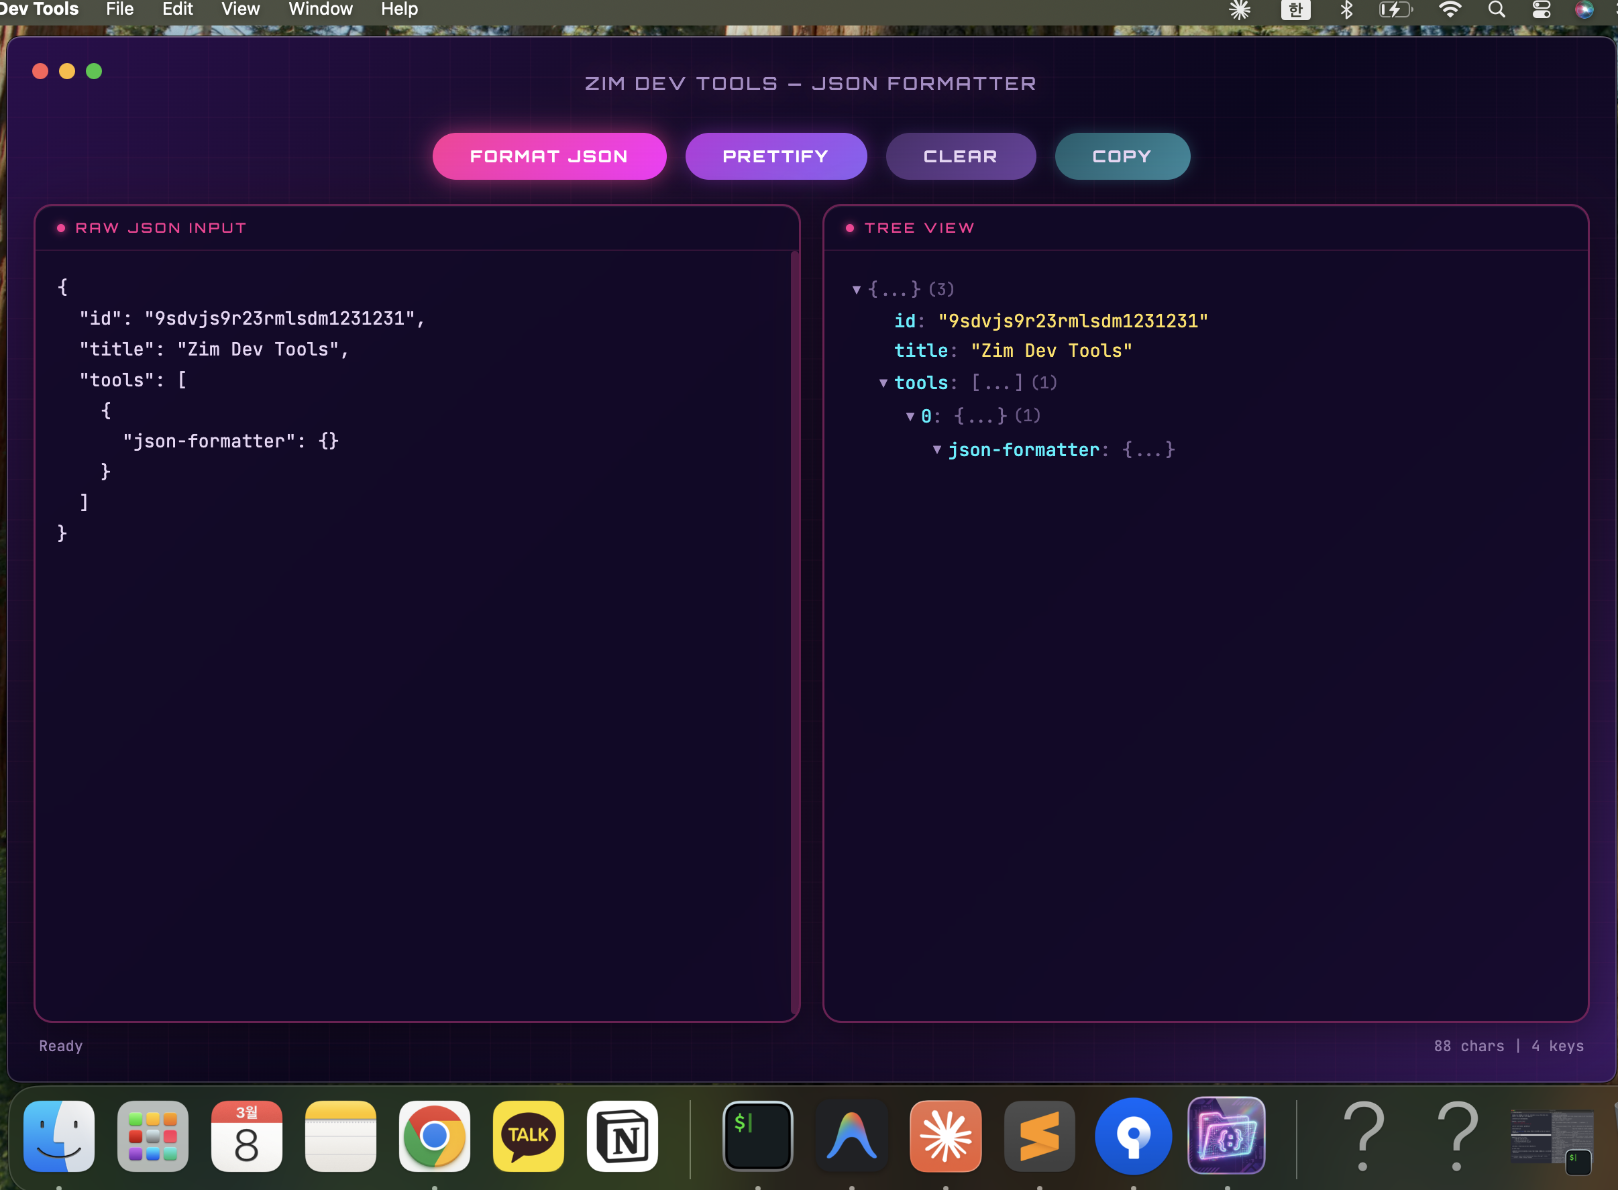The height and width of the screenshot is (1190, 1618).
Task: Open Claude app in dock
Action: pyautogui.click(x=945, y=1135)
